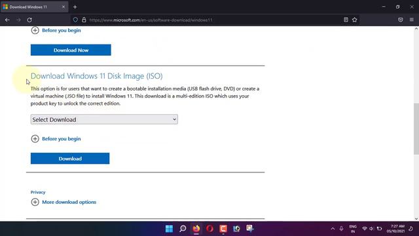Click the Download Now button

tap(71, 50)
